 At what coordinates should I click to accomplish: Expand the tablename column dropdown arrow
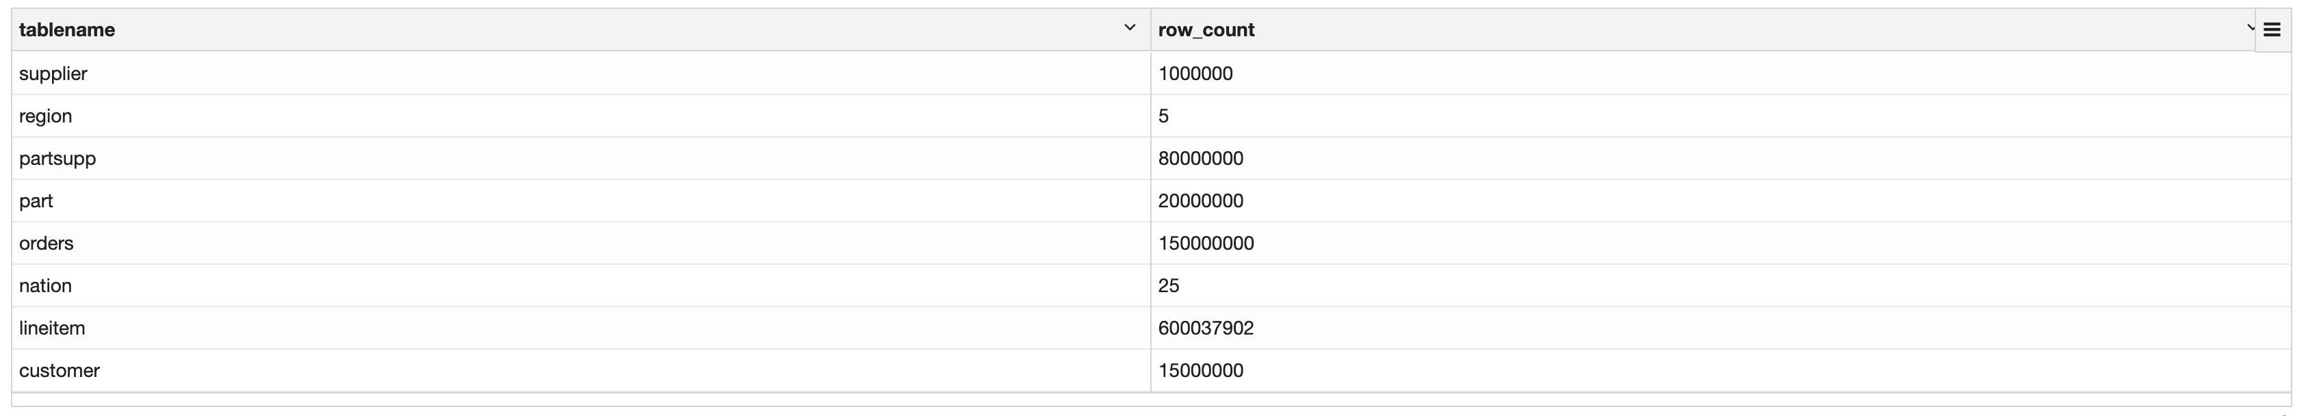click(1129, 29)
